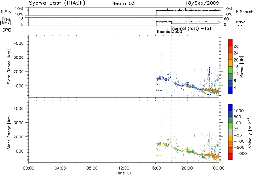The height and width of the screenshot is (175, 253).
Task: Click the '-1000' velocity colorbar label
Action: click(240, 154)
